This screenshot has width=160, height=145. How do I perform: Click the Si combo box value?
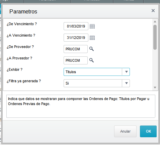click(x=97, y=83)
